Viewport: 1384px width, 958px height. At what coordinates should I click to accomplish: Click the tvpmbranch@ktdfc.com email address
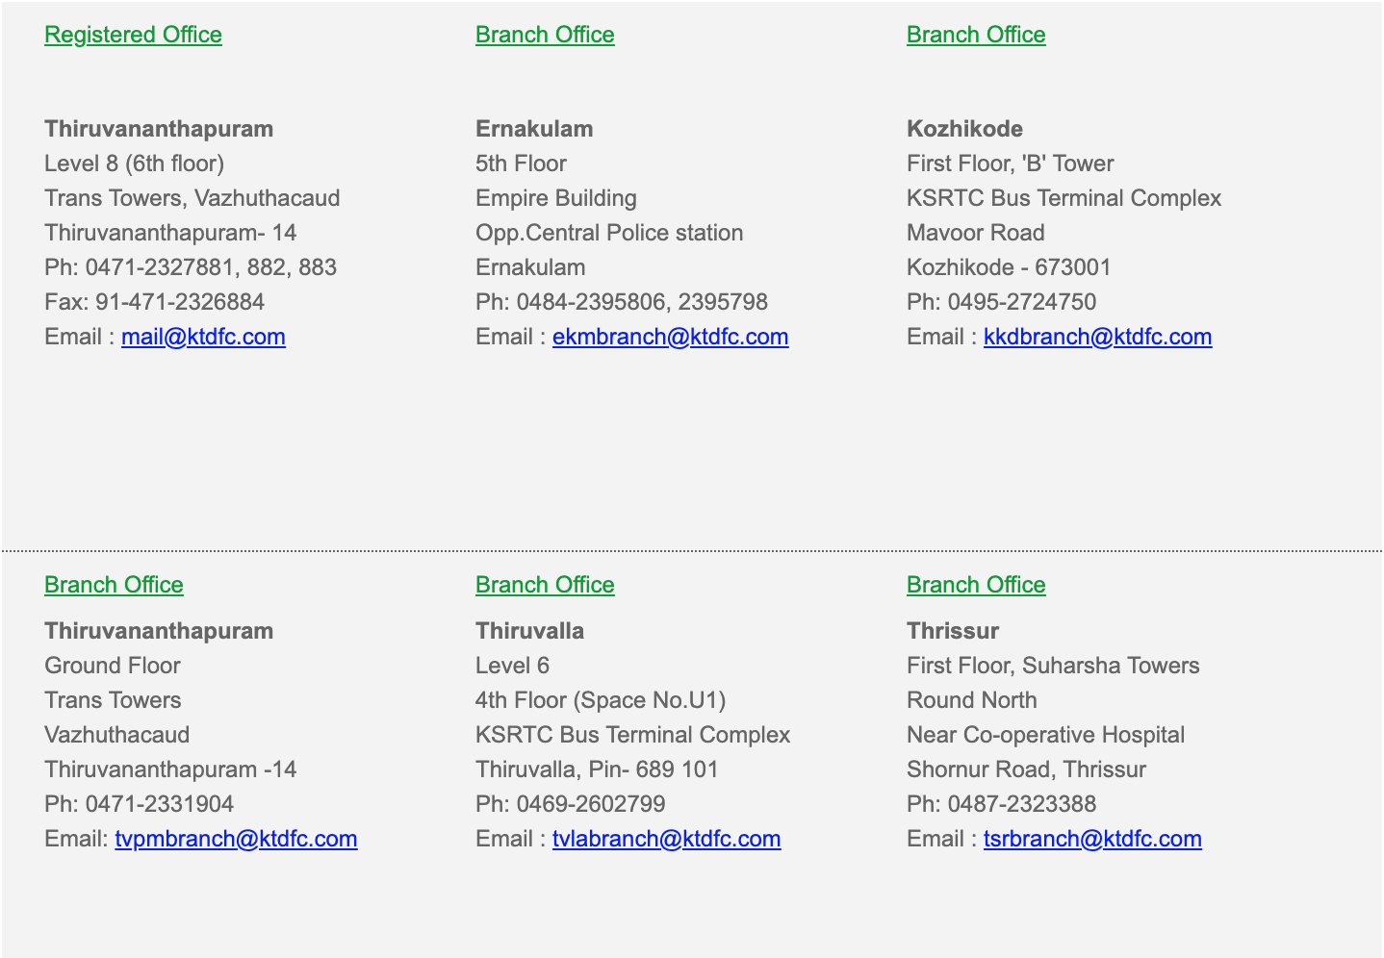click(x=236, y=839)
